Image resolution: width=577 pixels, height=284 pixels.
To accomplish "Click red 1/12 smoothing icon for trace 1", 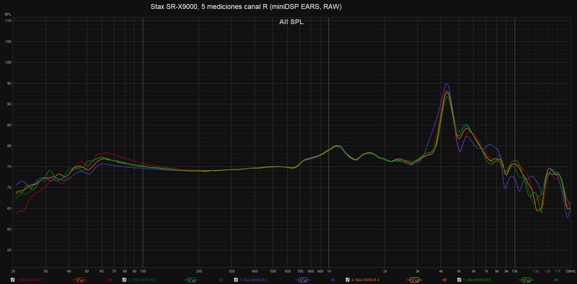I will tap(80, 280).
